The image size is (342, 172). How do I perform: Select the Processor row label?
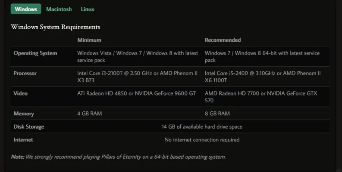click(x=25, y=74)
